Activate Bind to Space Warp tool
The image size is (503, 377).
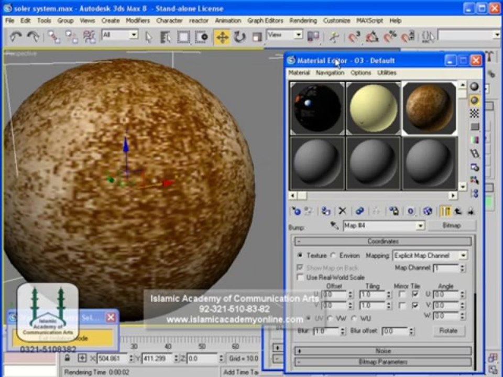(89, 37)
